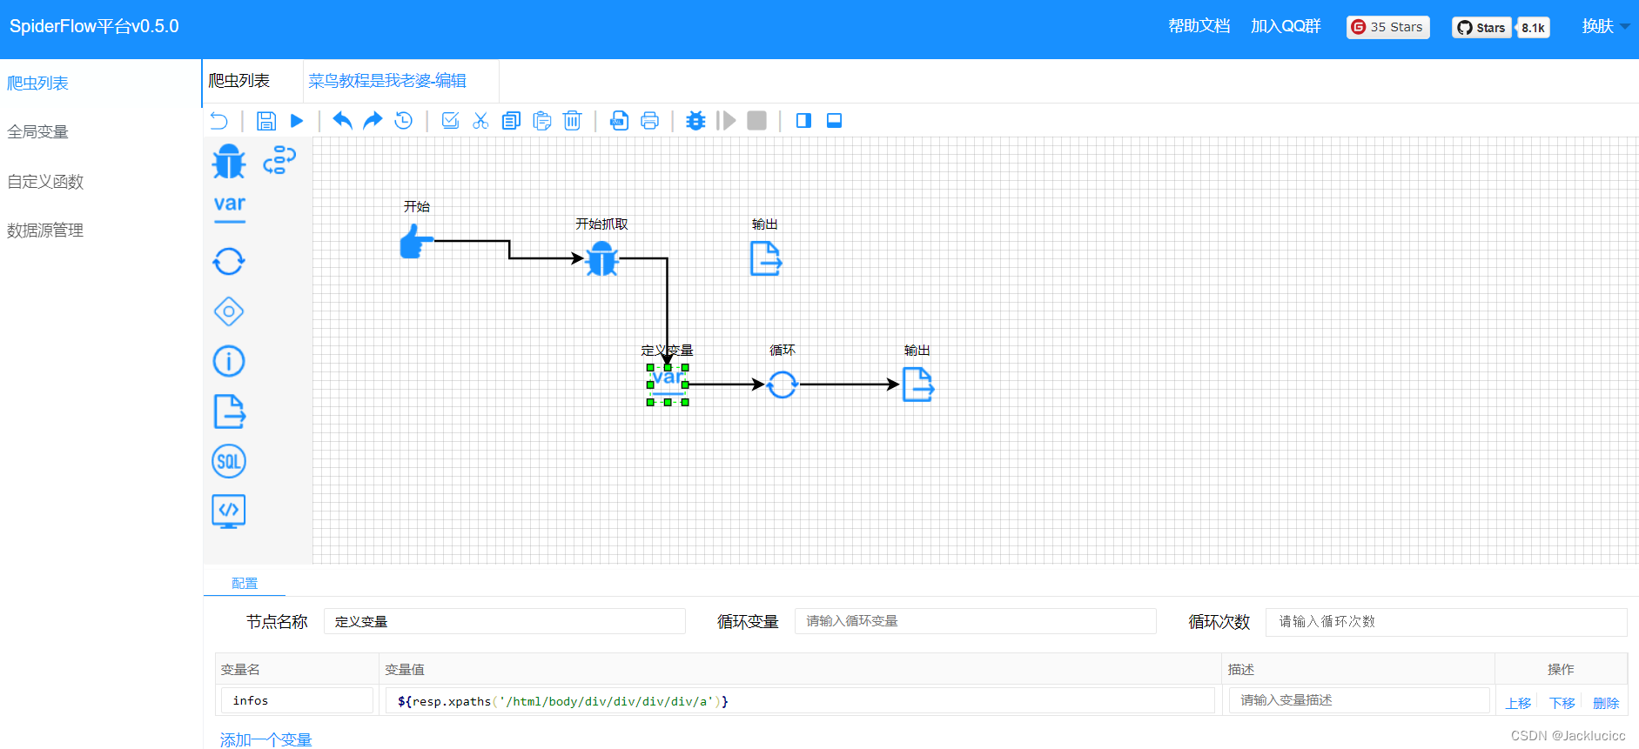Select the 输出 node connected to the loop
The image size is (1639, 749).
tap(917, 385)
